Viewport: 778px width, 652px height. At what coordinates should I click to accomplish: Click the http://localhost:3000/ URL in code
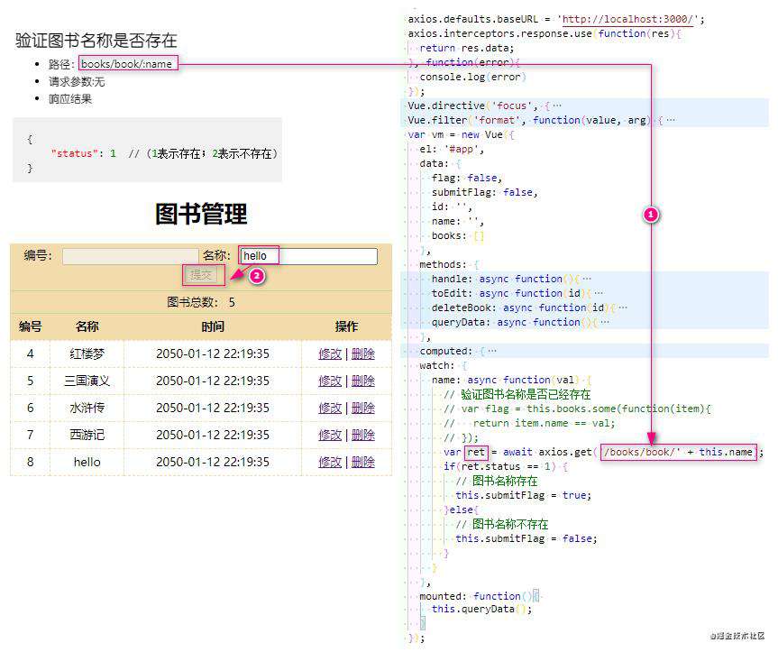tap(627, 19)
